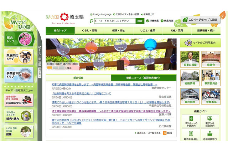Click the Saitama Prefecture logo
Image resolution: width=228 pixels, height=152 pixels.
65,19
